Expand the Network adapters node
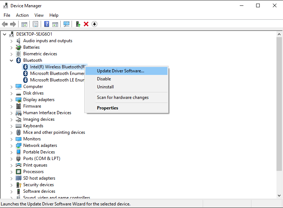 [x=12, y=145]
